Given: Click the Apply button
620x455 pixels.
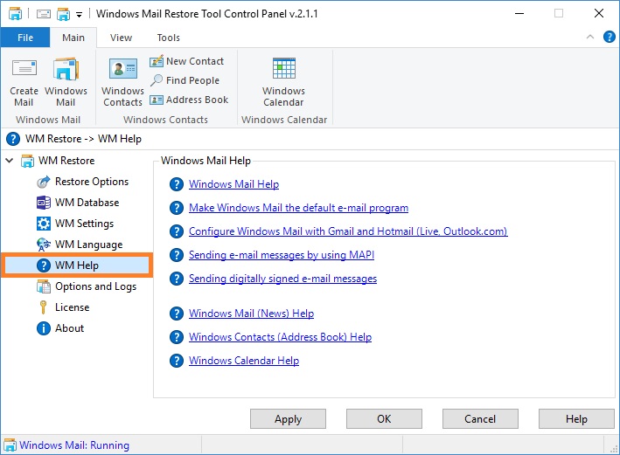Looking at the screenshot, I should (x=288, y=418).
